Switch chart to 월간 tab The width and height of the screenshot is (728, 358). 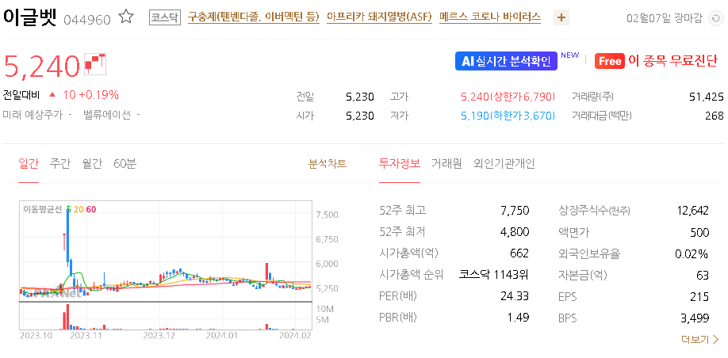coord(91,164)
